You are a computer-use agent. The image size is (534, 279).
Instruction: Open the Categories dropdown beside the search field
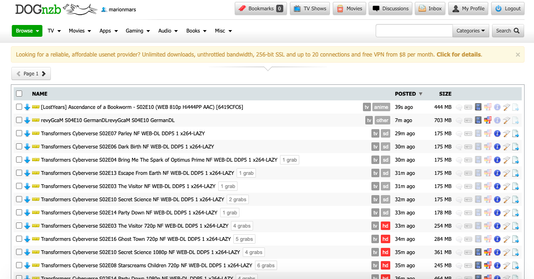pos(471,31)
